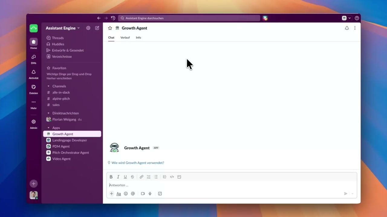Open the top-right account dropdown arrow
The height and width of the screenshot is (217, 387).
pos(350,18)
